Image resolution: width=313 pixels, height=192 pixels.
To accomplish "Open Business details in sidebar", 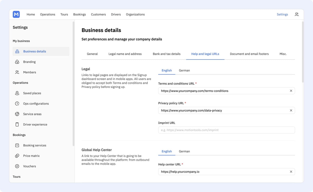I will (41, 51).
